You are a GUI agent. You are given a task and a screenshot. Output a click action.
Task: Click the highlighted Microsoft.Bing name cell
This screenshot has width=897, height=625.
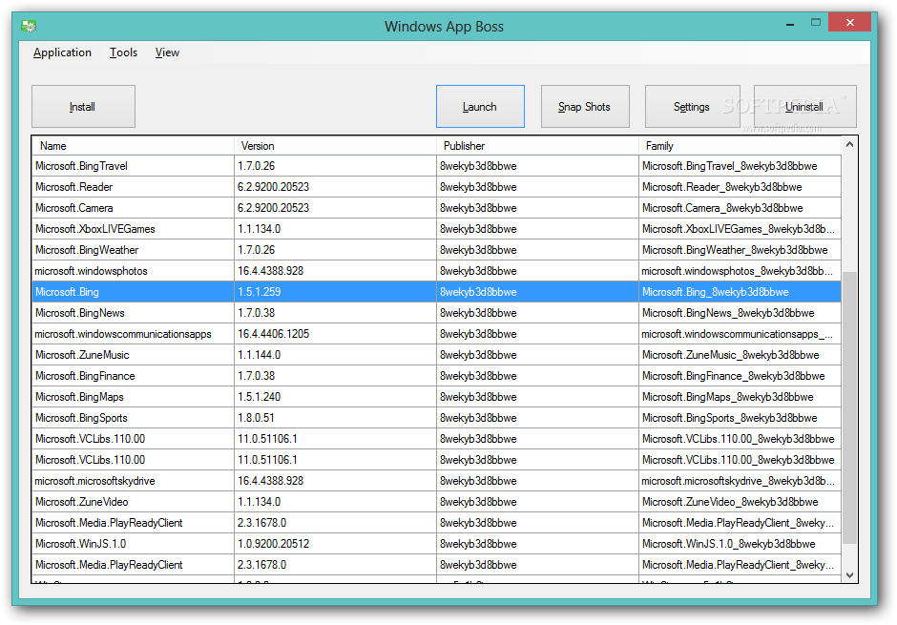coord(133,292)
